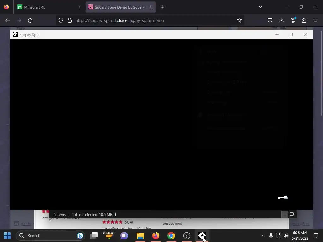Click the microphone tray icon
The height and width of the screenshot is (242, 323).
(x=271, y=236)
